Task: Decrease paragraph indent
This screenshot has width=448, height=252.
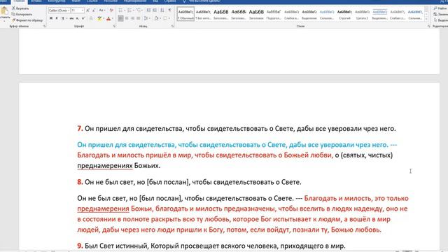Action: 148,10
